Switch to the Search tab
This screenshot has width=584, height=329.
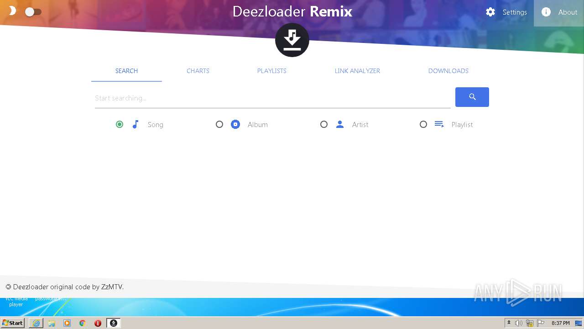tap(126, 71)
